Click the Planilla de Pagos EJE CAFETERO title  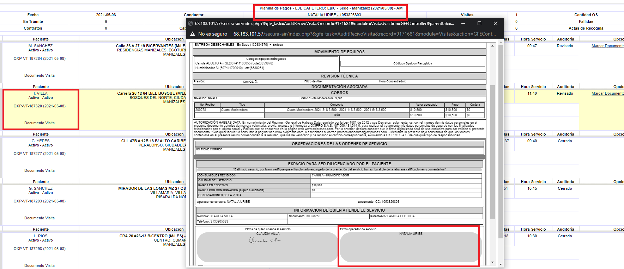click(331, 8)
